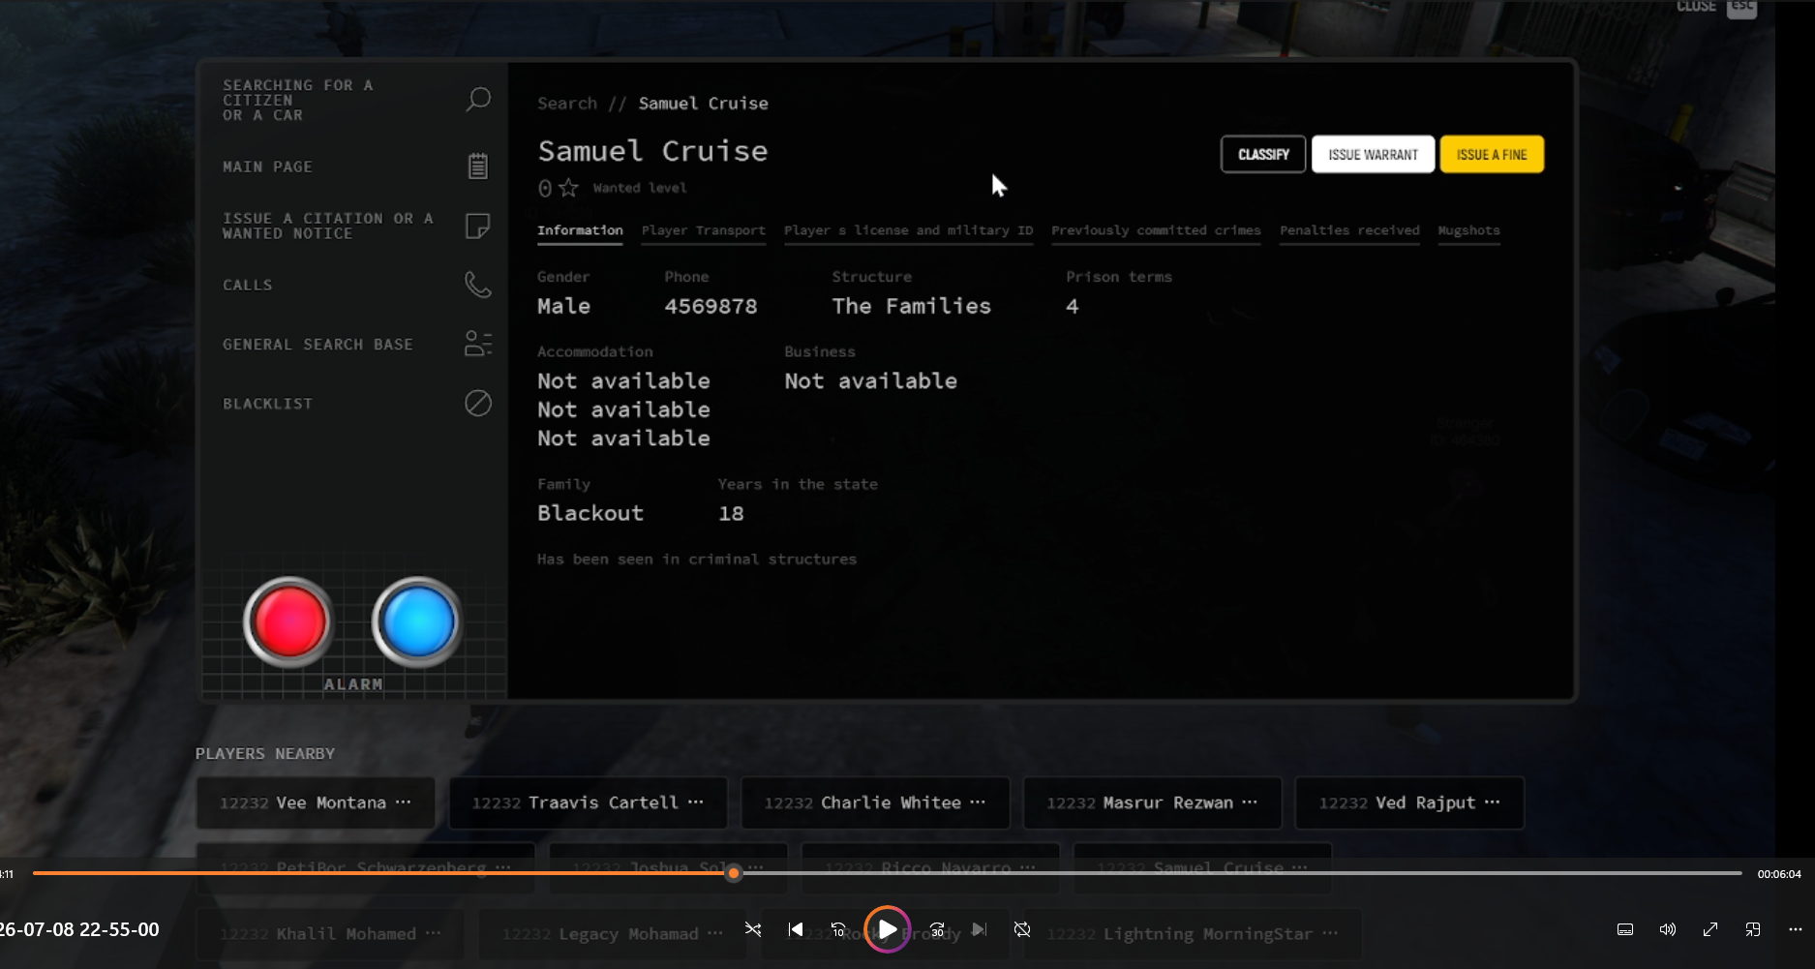Open the options dots for Traavis Cartell
Screen dimensions: 1815x969
696,802
